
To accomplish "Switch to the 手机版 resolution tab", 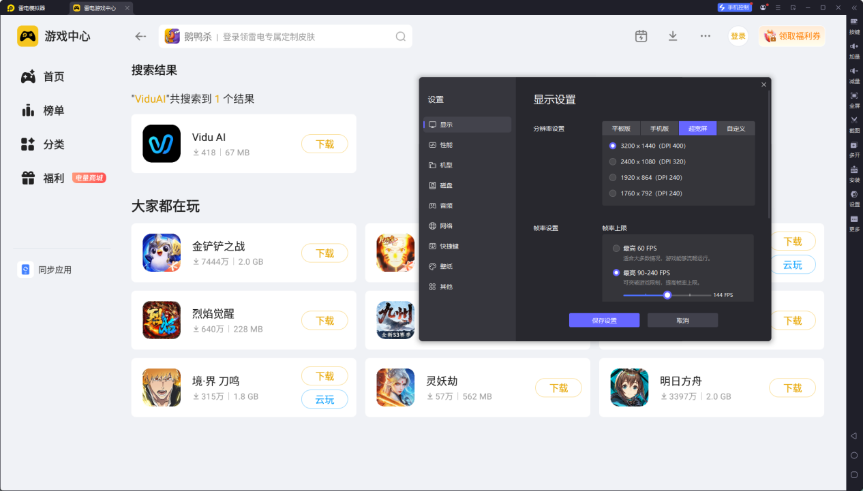I will (659, 128).
